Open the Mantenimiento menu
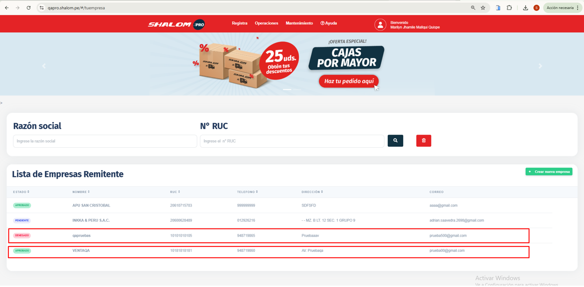Image resolution: width=584 pixels, height=287 pixels. tap(299, 23)
